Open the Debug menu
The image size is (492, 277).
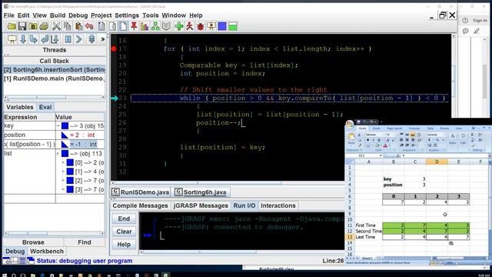coord(78,15)
